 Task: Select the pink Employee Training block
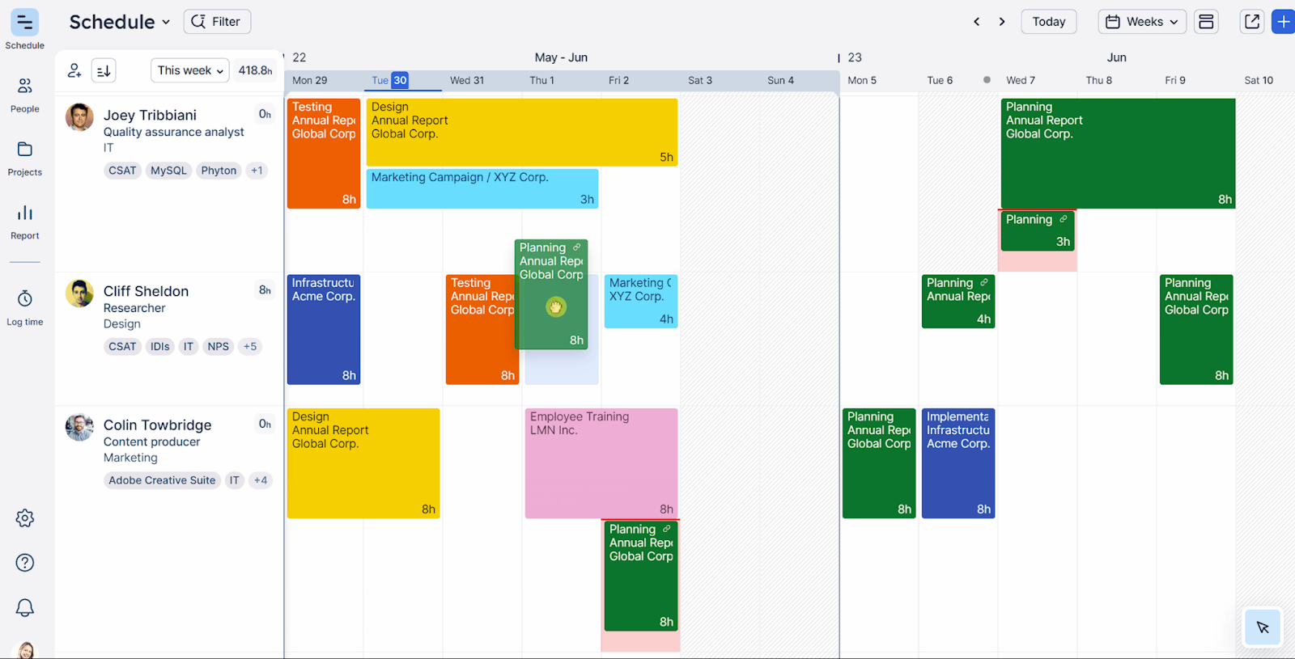(601, 463)
